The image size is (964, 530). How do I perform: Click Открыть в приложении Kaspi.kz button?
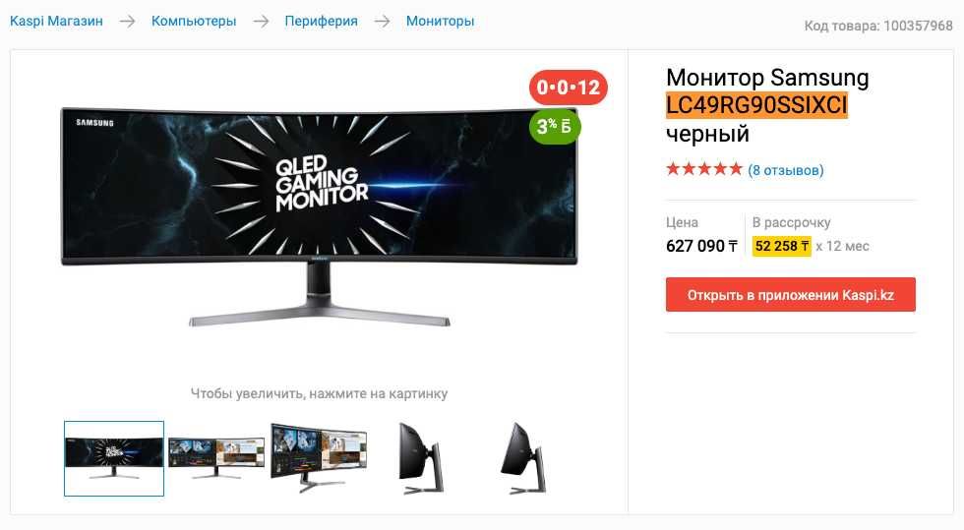[791, 295]
